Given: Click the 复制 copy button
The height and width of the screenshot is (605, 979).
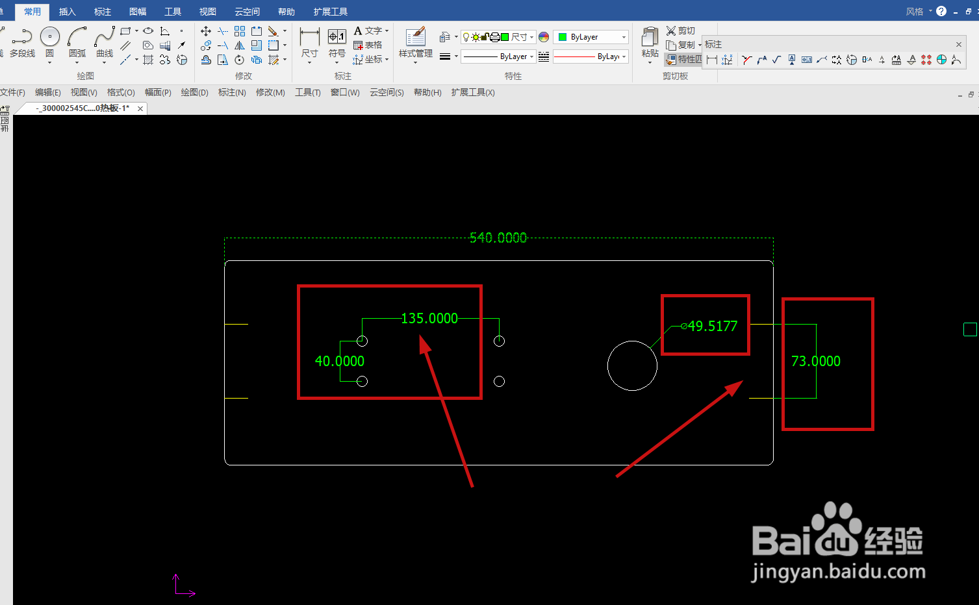Looking at the screenshot, I should (x=680, y=45).
